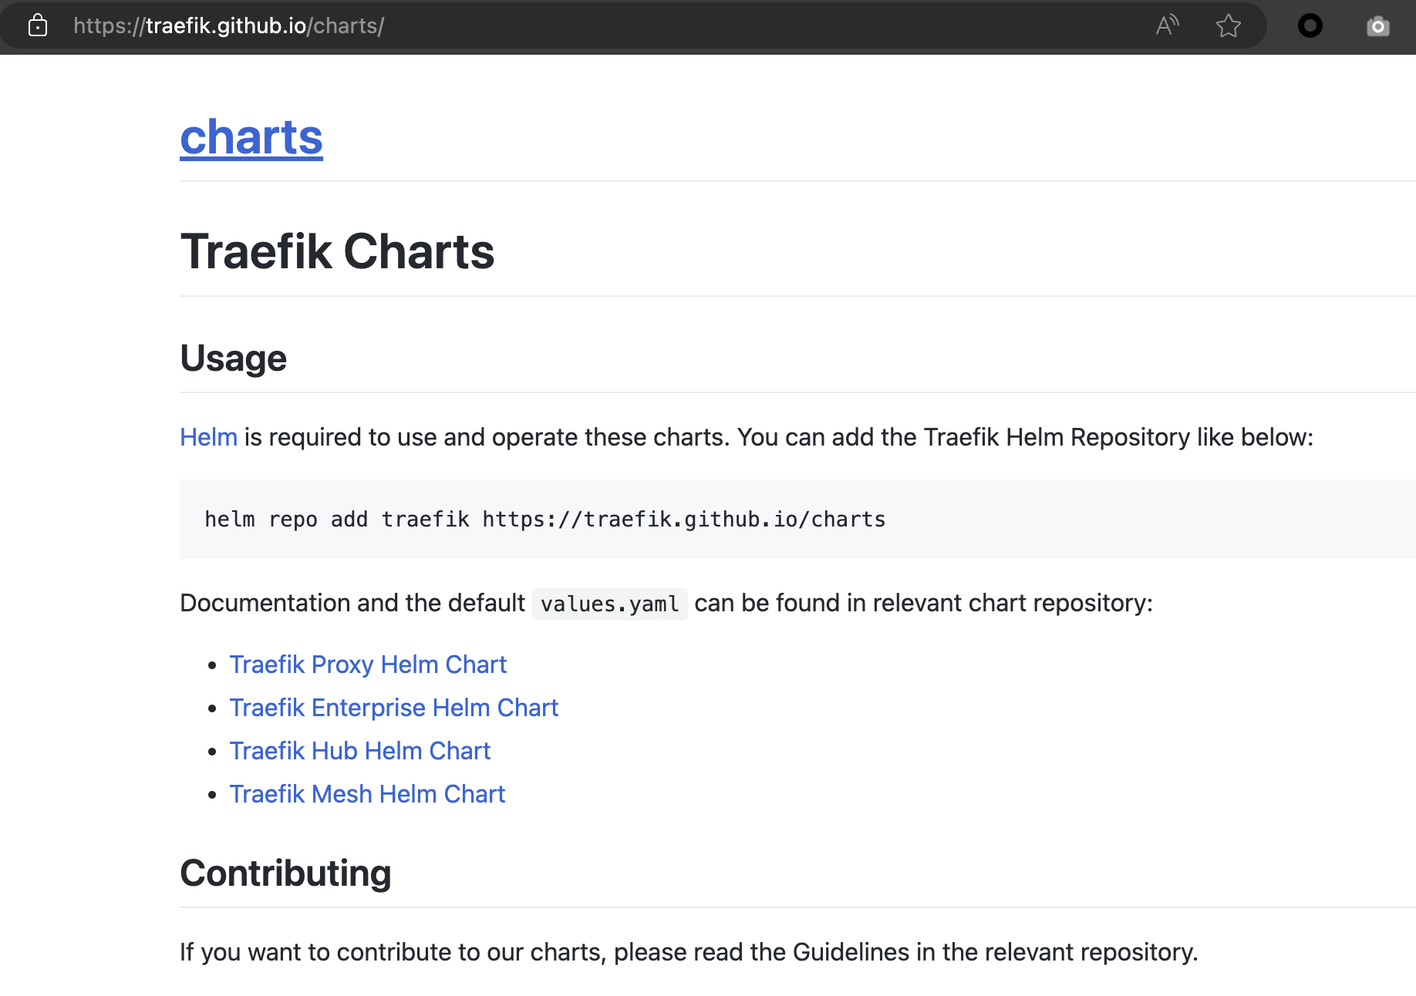This screenshot has height=996, width=1416.
Task: Open Traefik Mesh Helm Chart link
Action: pyautogui.click(x=367, y=794)
